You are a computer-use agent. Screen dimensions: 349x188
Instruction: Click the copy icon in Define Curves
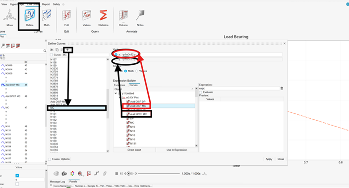click(57, 50)
